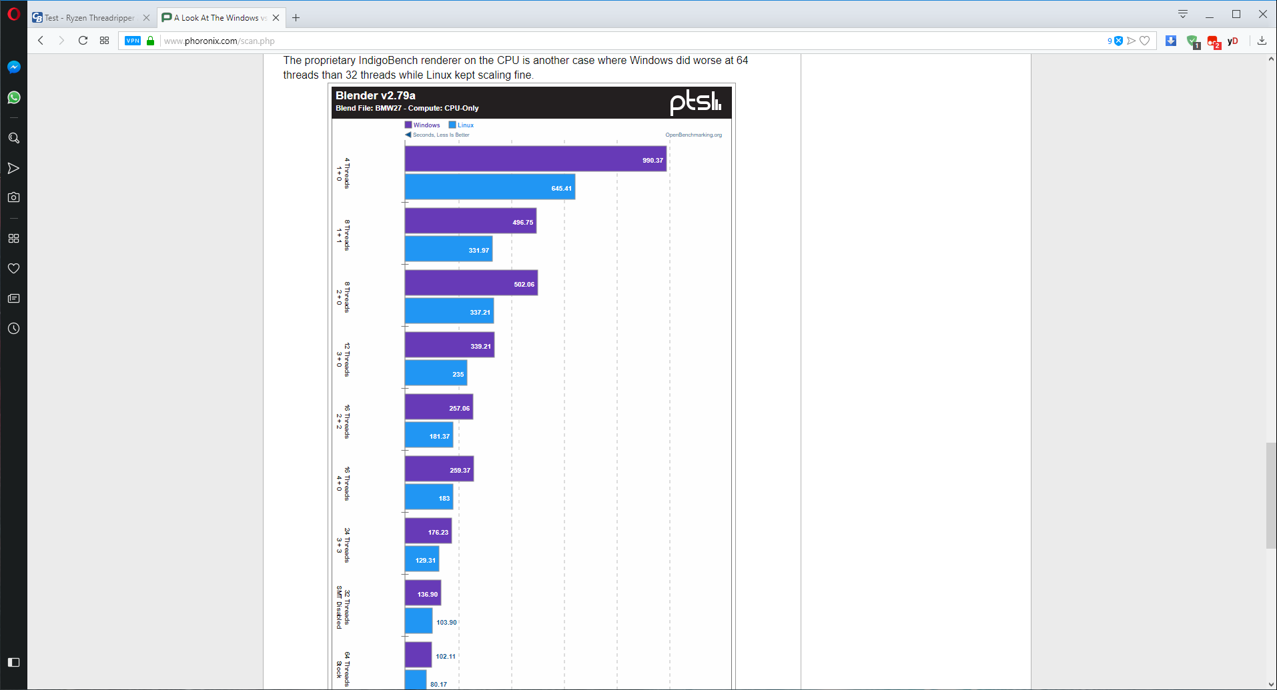Click the OpenBenchmarking.org link in chart
Image resolution: width=1277 pixels, height=690 pixels.
(693, 135)
